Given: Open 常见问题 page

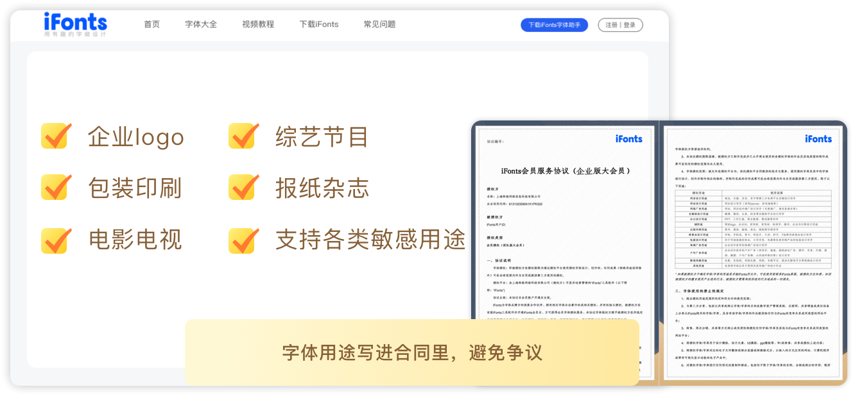Looking at the screenshot, I should coord(379,24).
